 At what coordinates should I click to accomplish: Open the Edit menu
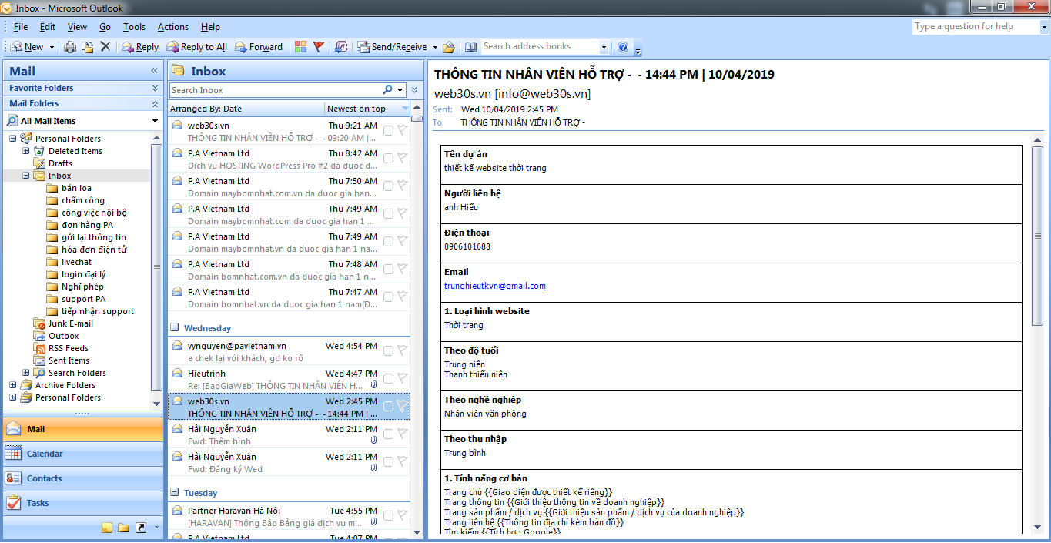coord(48,27)
